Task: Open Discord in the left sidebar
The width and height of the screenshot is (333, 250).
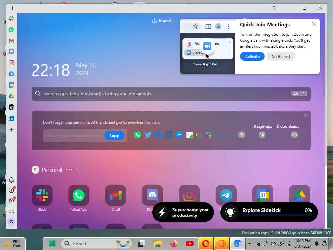Action: [11, 52]
